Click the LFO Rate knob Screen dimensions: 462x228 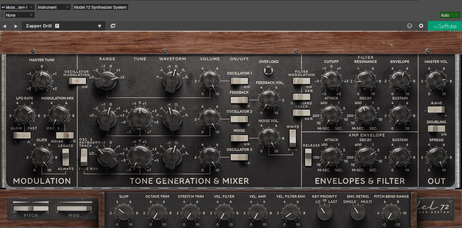click(24, 116)
